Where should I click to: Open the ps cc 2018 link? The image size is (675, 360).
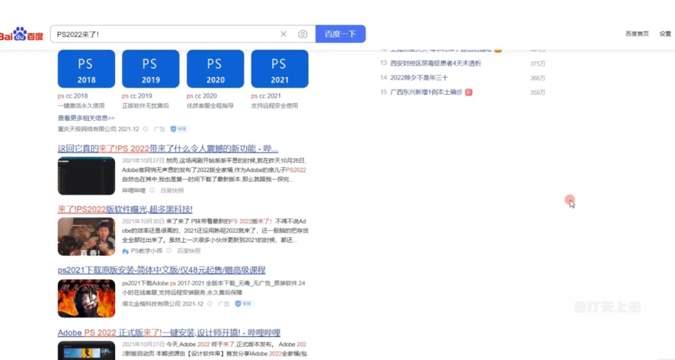pos(72,96)
